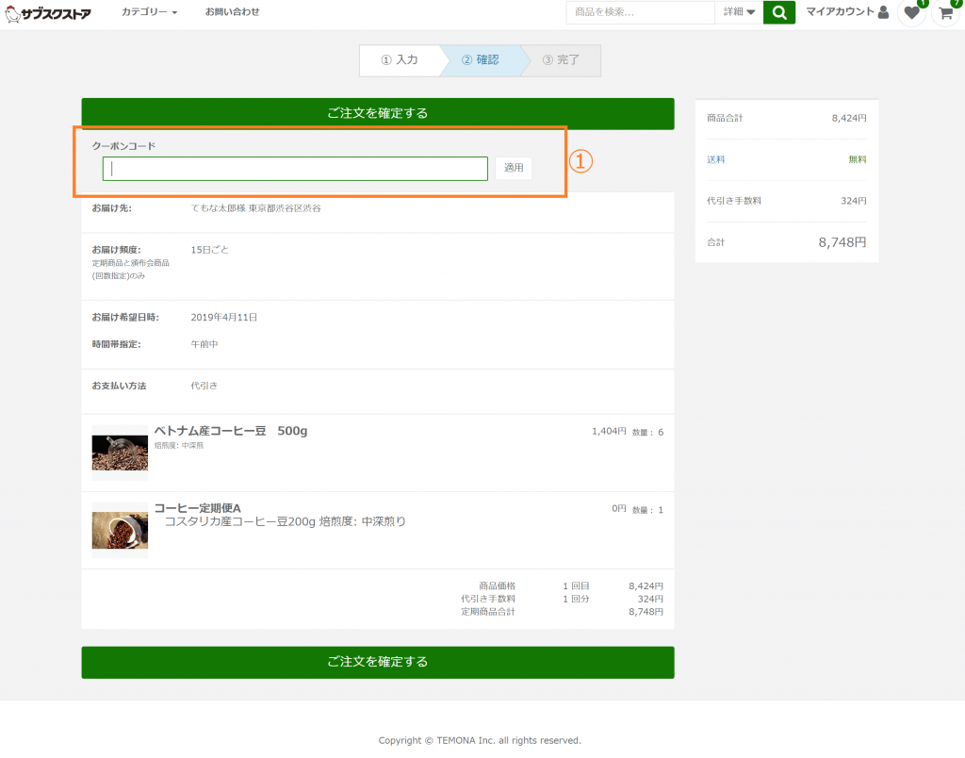Click the product search text box

point(640,12)
